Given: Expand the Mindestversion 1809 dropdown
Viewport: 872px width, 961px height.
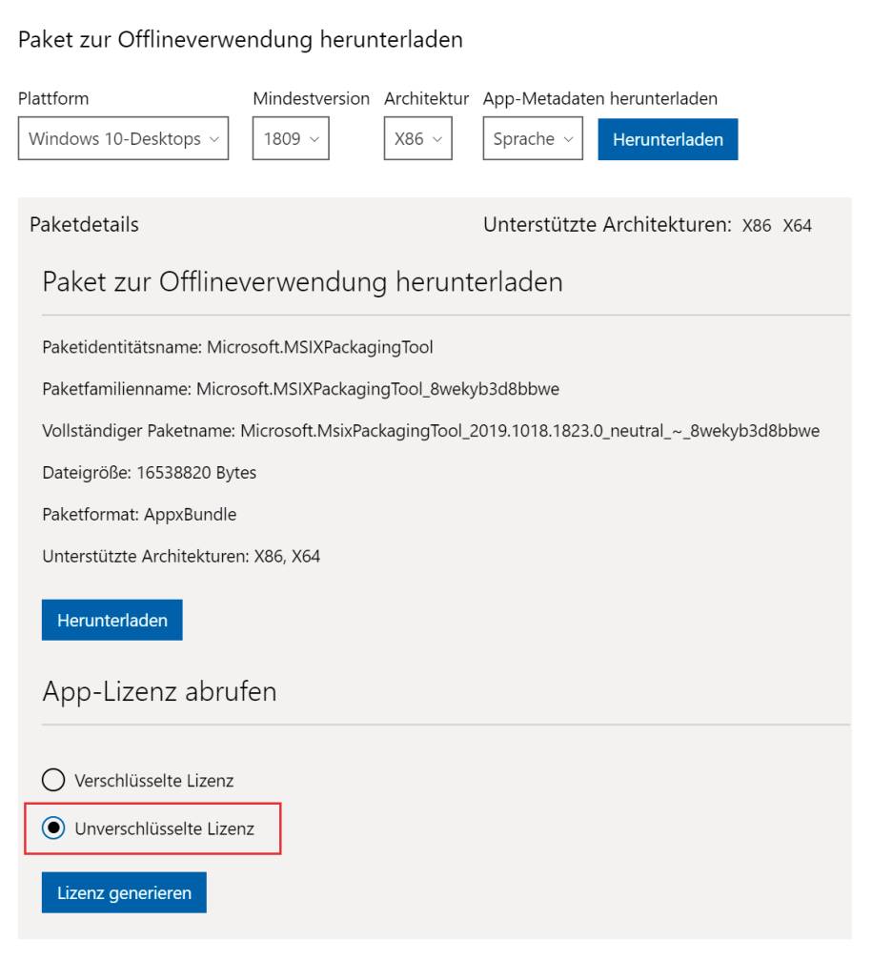Looking at the screenshot, I should 291,138.
